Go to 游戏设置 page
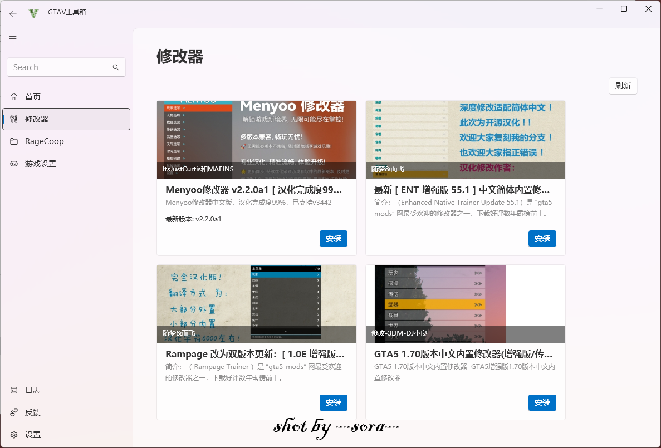The height and width of the screenshot is (448, 661). click(x=66, y=164)
